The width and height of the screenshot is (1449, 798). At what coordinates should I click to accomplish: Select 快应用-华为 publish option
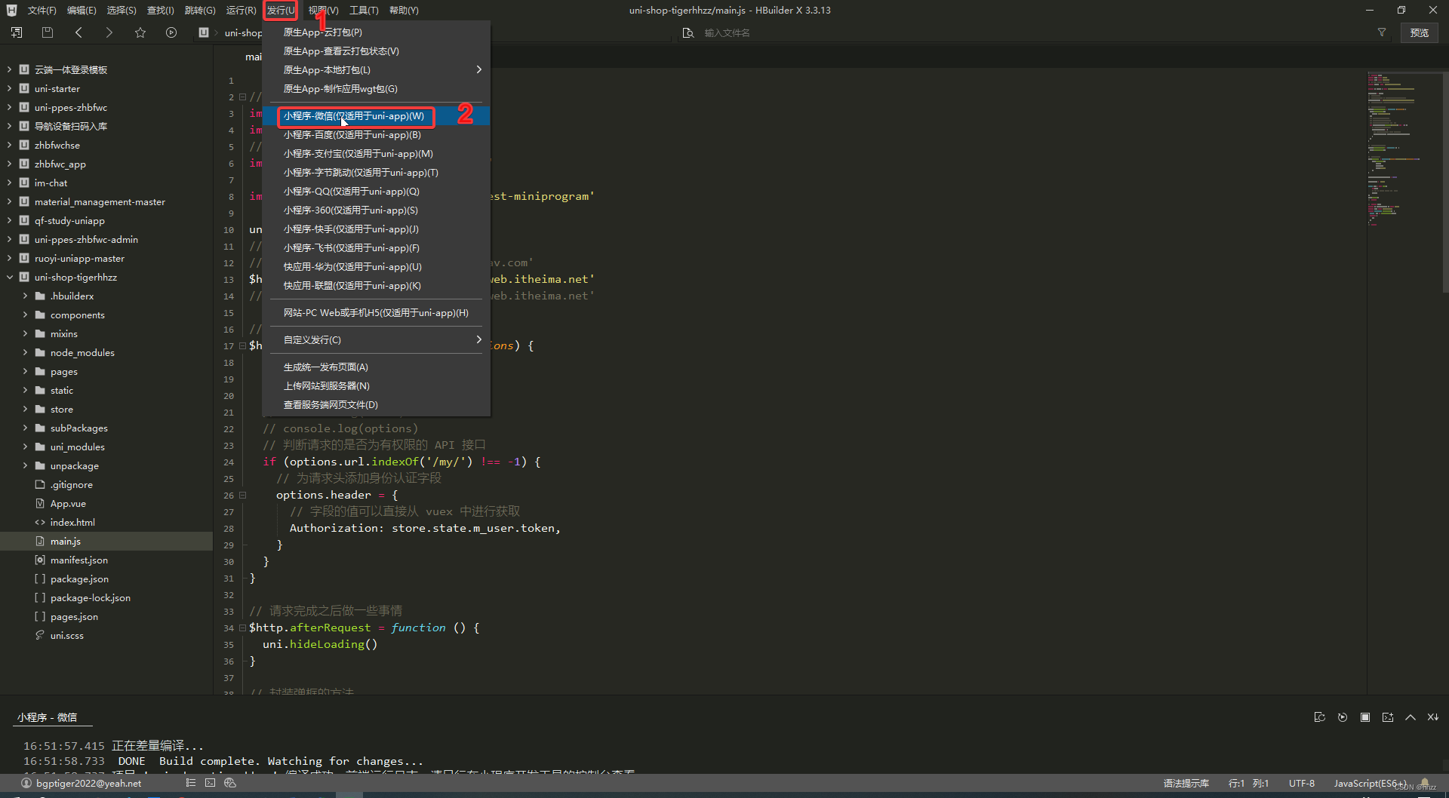376,266
